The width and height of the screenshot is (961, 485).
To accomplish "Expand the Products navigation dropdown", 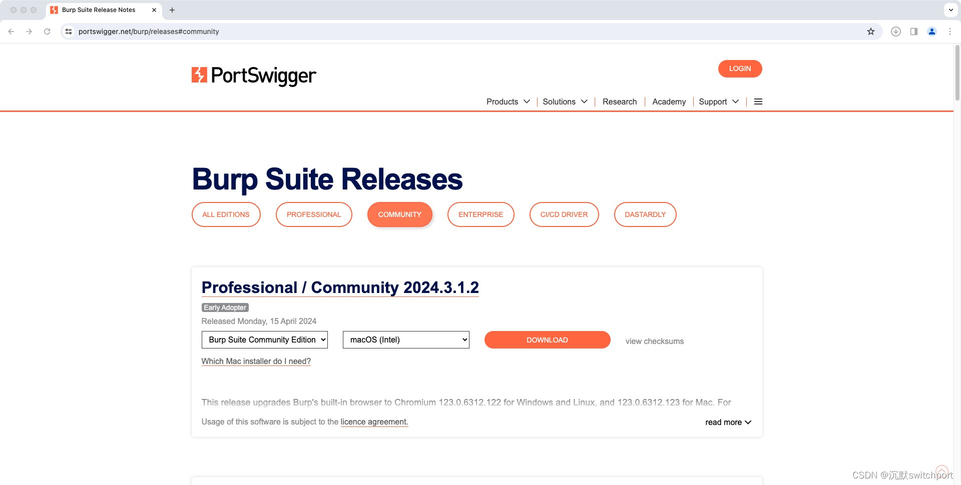I will 508,101.
